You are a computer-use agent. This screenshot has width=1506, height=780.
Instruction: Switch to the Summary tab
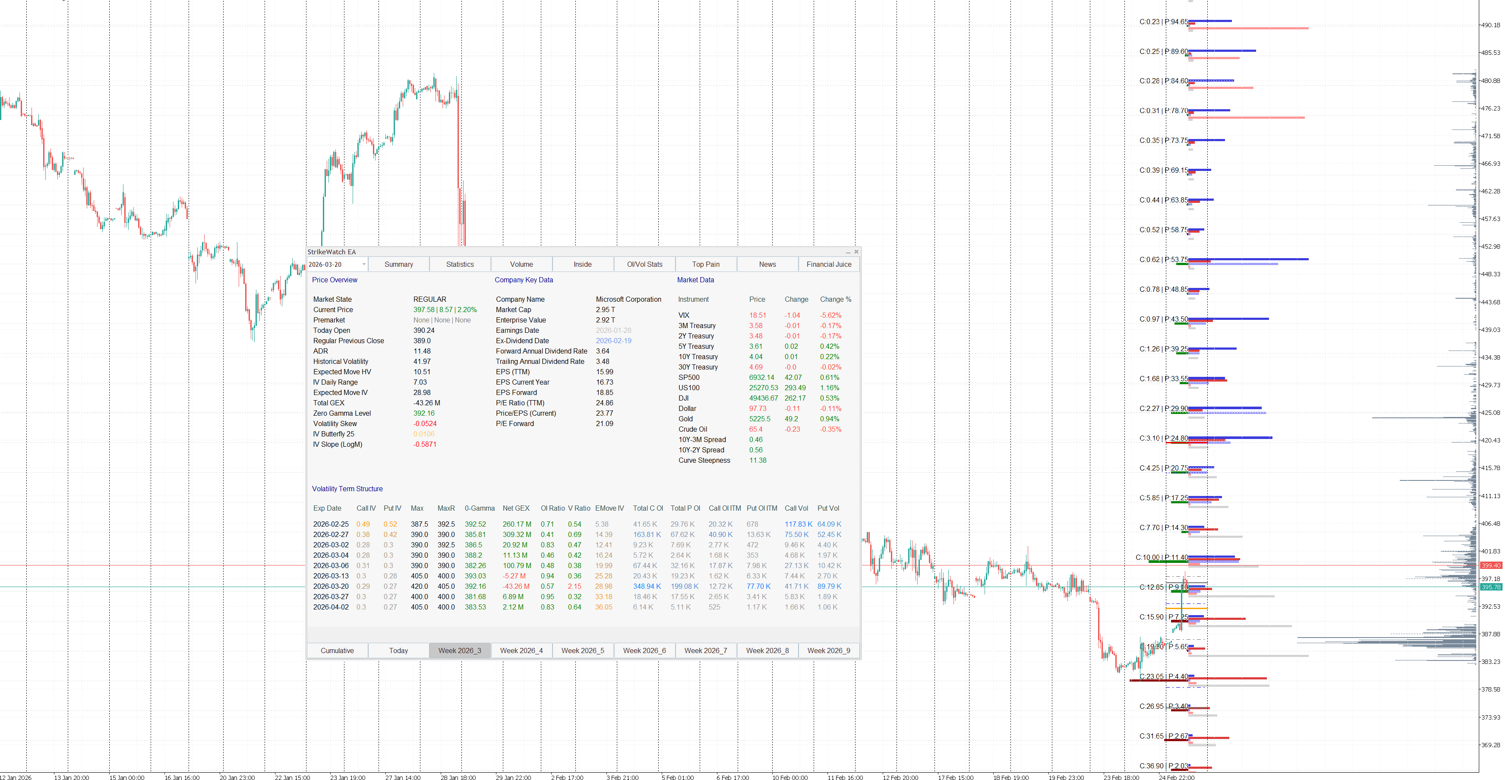[398, 264]
